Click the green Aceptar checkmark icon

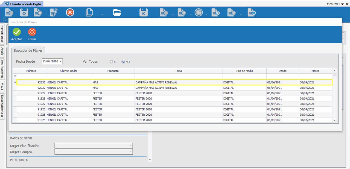coord(17,32)
